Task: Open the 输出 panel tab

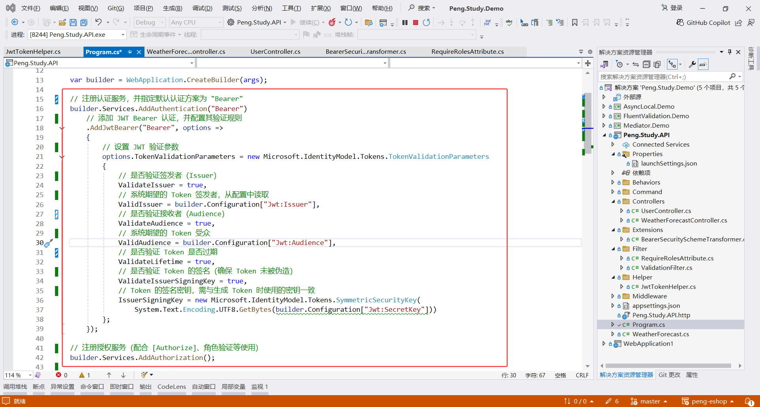Action: click(x=146, y=387)
